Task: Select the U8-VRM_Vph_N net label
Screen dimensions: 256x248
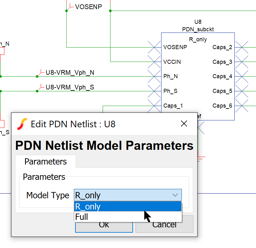Action: tap(70, 73)
